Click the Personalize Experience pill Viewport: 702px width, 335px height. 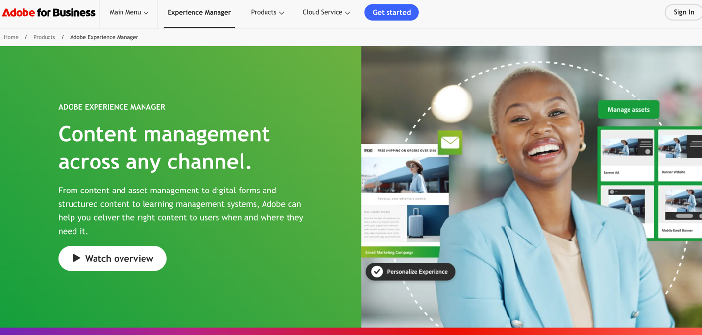411,271
